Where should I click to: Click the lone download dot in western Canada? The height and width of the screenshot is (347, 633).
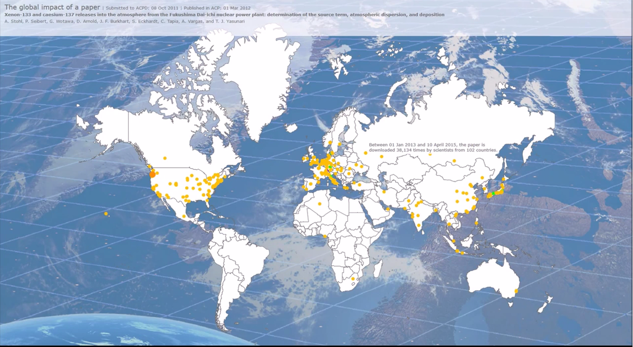165,158
